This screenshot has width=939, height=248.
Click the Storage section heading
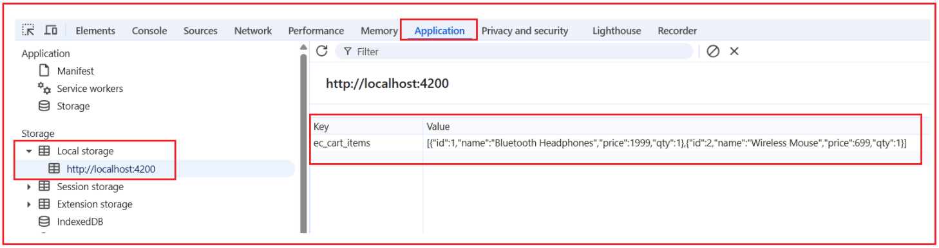(38, 134)
